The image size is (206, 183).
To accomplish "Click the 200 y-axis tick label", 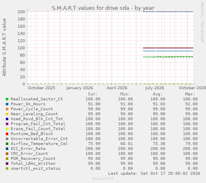I will [x=21, y=12].
